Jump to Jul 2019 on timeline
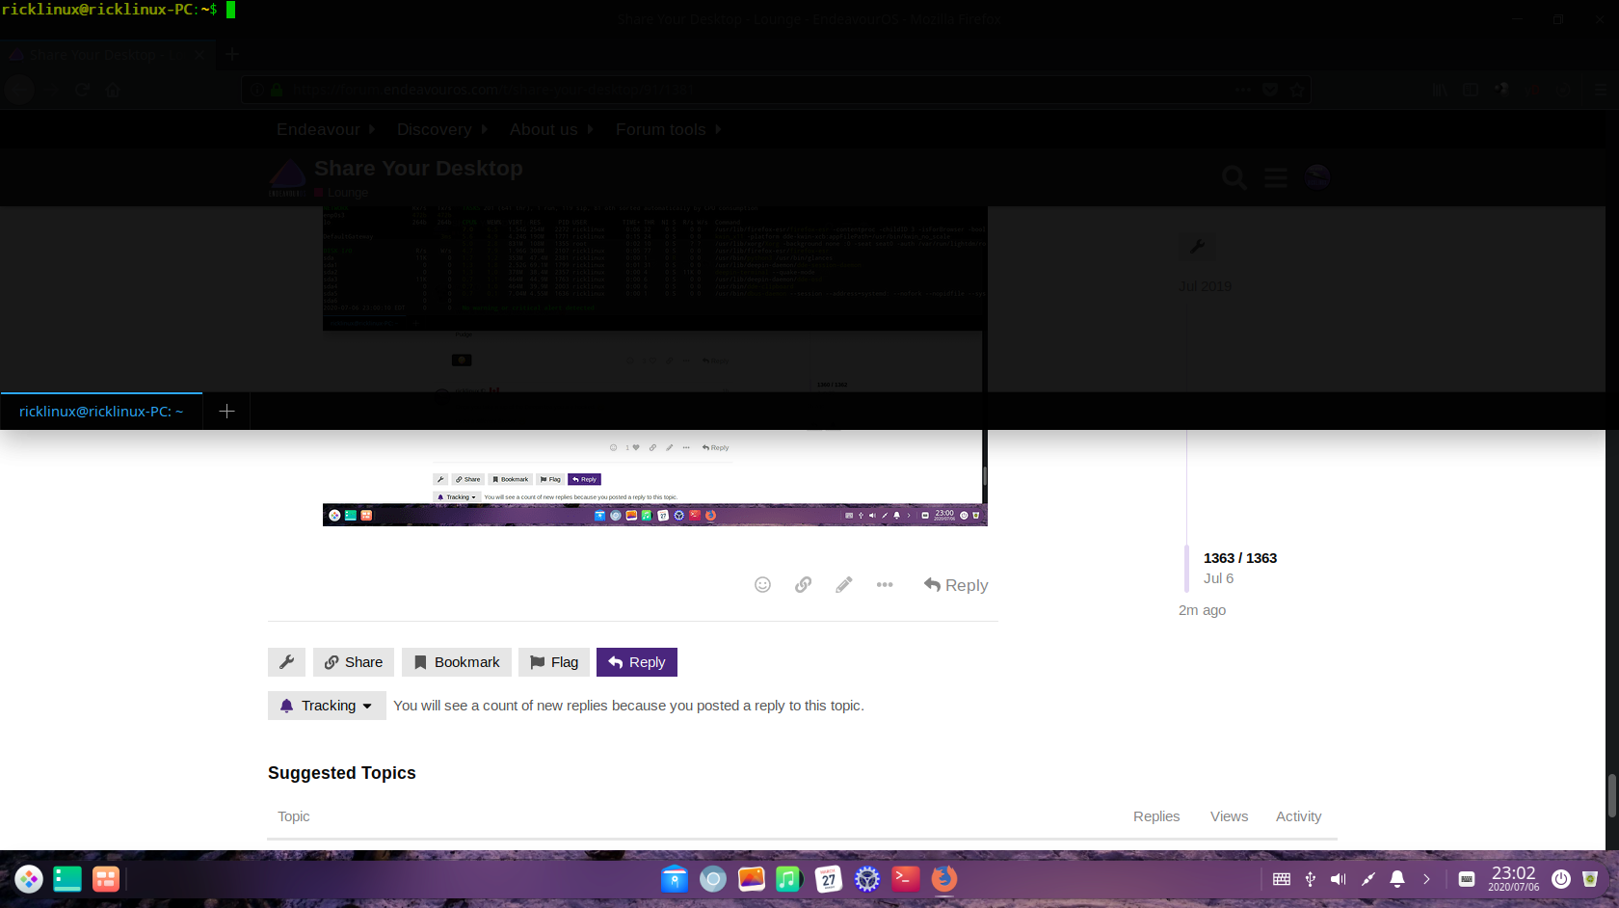This screenshot has width=1619, height=908. 1206,286
